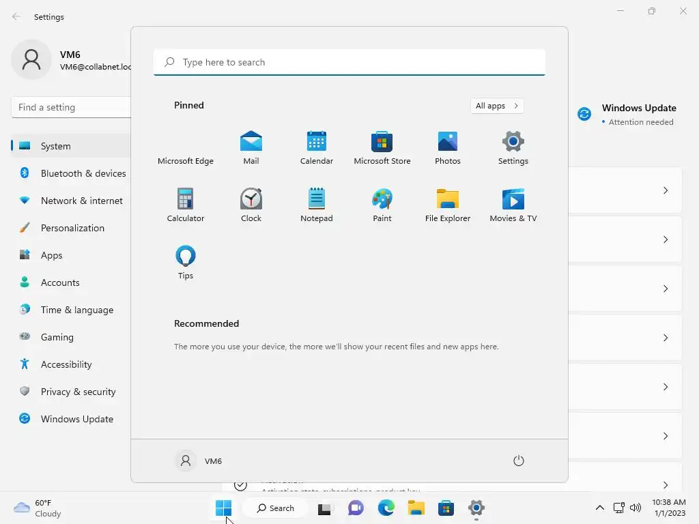
Task: Open Accessibility settings
Action: [x=71, y=364]
